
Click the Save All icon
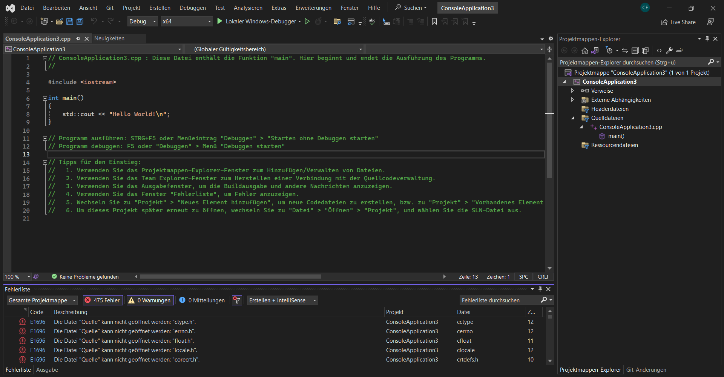pyautogui.click(x=80, y=21)
